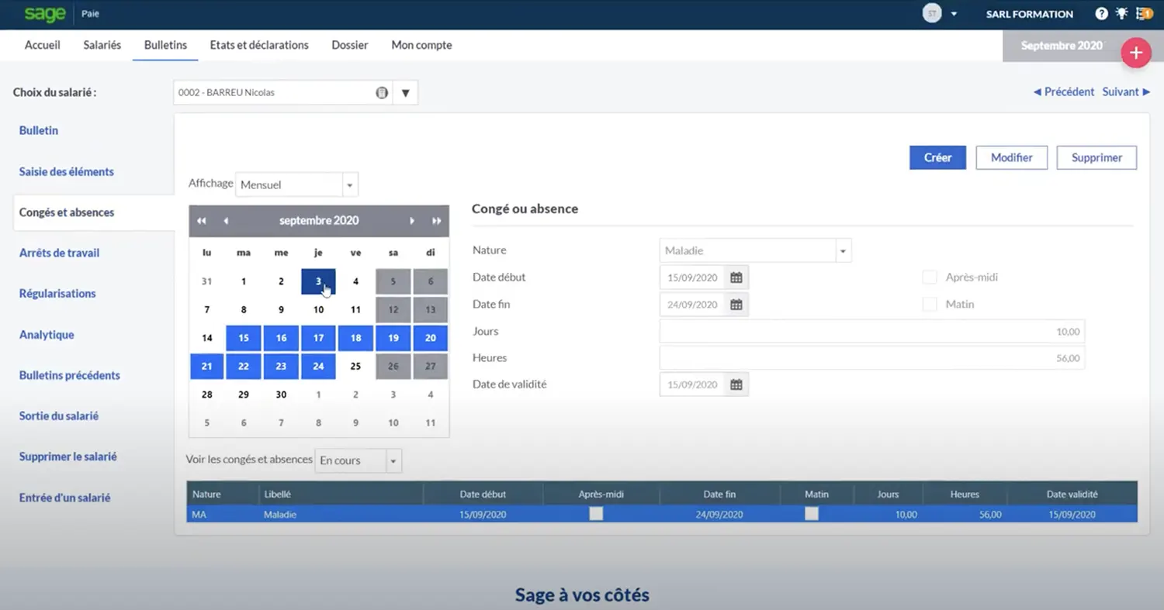Expand the user account dropdown arrow
Image resolution: width=1164 pixels, height=610 pixels.
(x=954, y=14)
